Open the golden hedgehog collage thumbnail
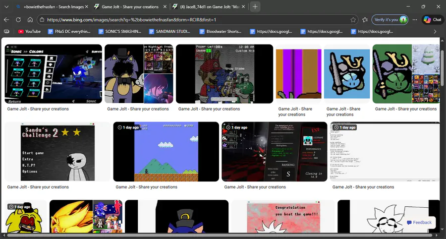The width and height of the screenshot is (446, 239). tap(86, 217)
